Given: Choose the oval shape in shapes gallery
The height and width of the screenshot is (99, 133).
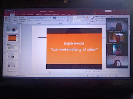Looking at the screenshot, I should click(x=80, y=17).
